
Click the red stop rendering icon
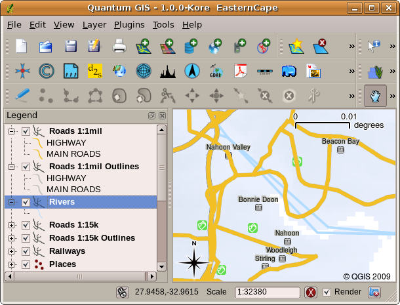click(x=311, y=292)
